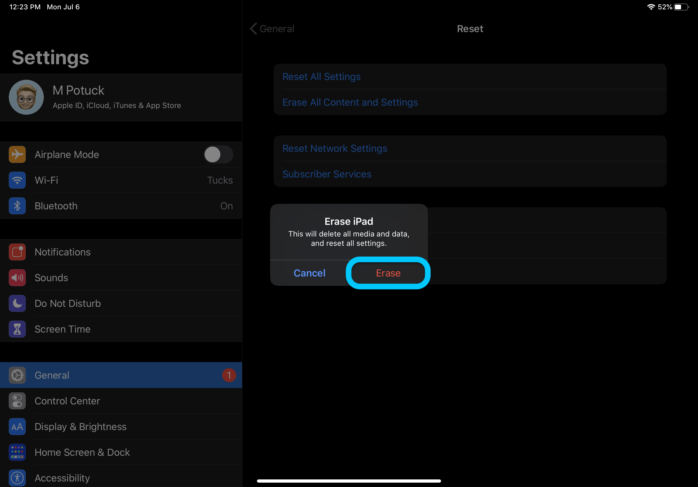The width and height of the screenshot is (698, 487).
Task: Expand General settings section
Action: click(x=121, y=375)
